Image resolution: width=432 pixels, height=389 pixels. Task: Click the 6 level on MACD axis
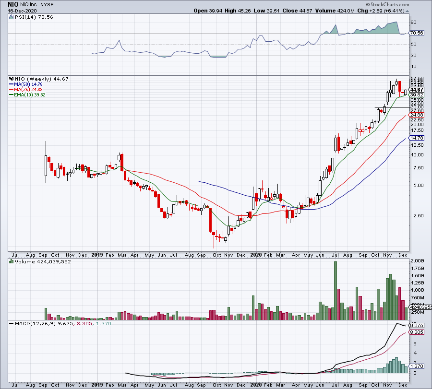point(415,343)
